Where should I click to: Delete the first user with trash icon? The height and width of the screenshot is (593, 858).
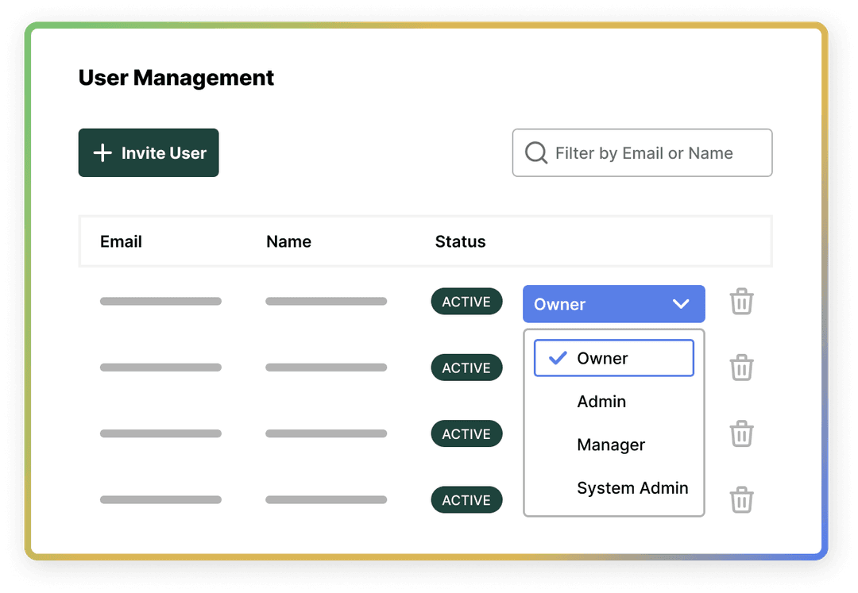(x=741, y=302)
